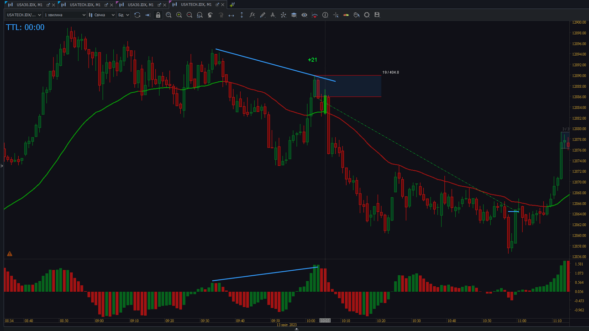Open the '1 хвилина' timeframe dropdown
589x331 pixels.
pos(65,15)
